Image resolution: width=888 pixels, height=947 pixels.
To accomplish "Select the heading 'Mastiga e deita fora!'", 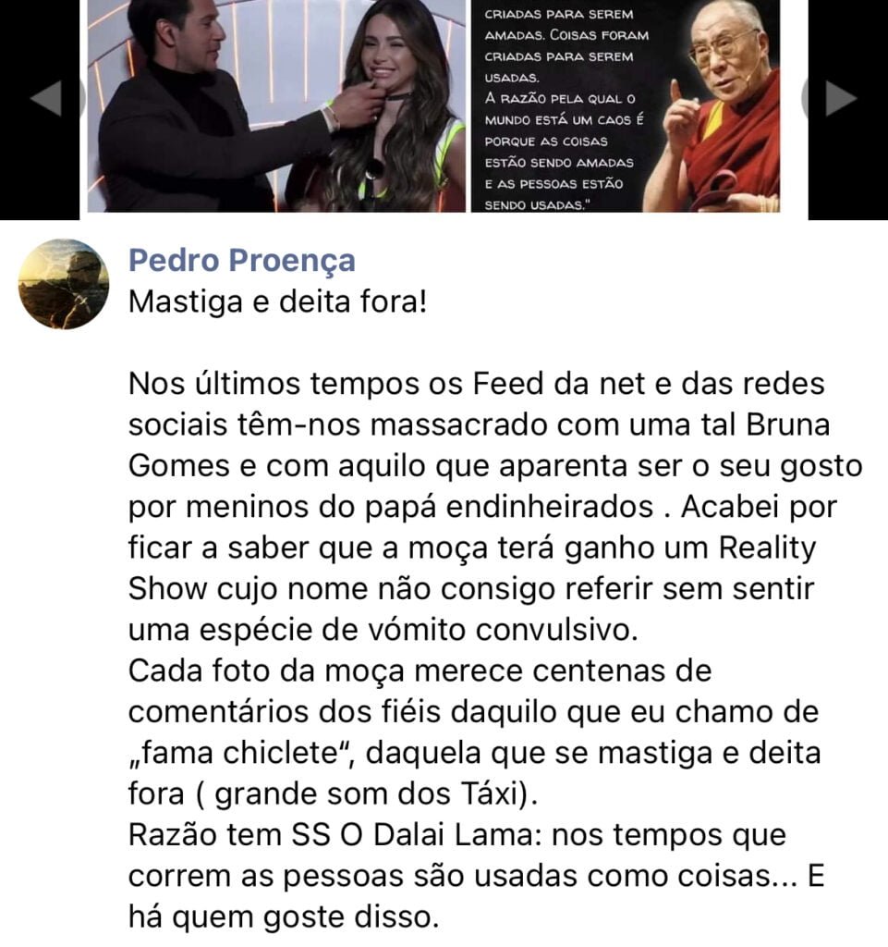I will click(x=277, y=301).
